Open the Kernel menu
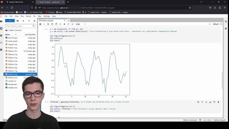The width and height of the screenshot is (229, 129). pyautogui.click(x=29, y=16)
